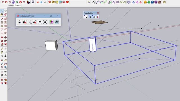The width and height of the screenshot is (180, 101).
Task: Select the Rotated Rectangle tool
Action: pyautogui.click(x=6, y=22)
